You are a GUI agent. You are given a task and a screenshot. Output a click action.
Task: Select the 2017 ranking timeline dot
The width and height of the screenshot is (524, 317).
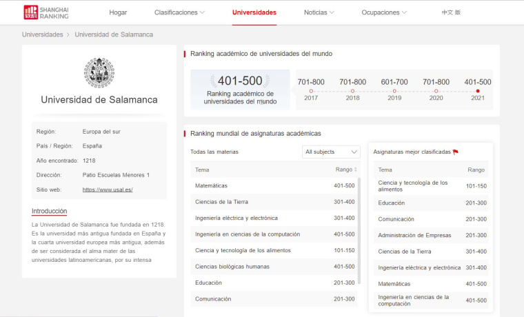coord(311,90)
